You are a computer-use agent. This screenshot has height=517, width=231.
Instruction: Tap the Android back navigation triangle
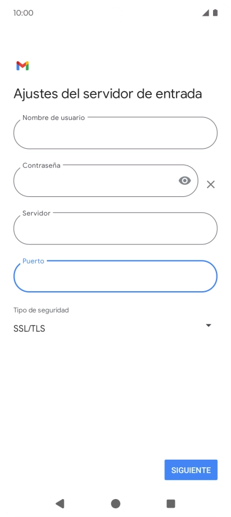tap(60, 504)
